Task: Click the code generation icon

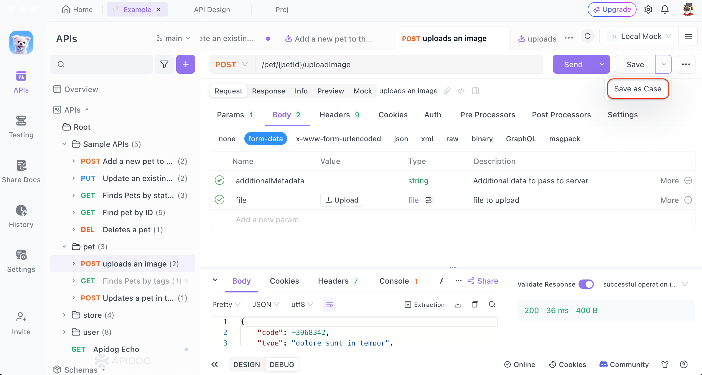Action: (461, 91)
